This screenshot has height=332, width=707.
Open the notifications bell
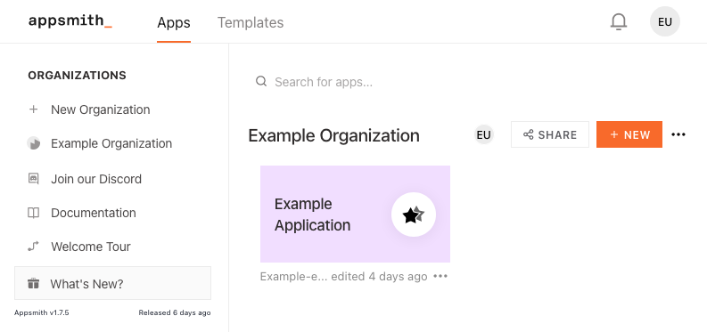(619, 21)
